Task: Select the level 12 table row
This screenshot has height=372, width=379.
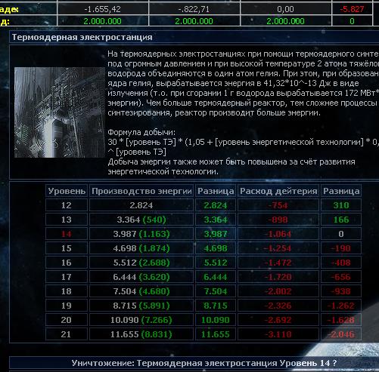Action: [203, 205]
